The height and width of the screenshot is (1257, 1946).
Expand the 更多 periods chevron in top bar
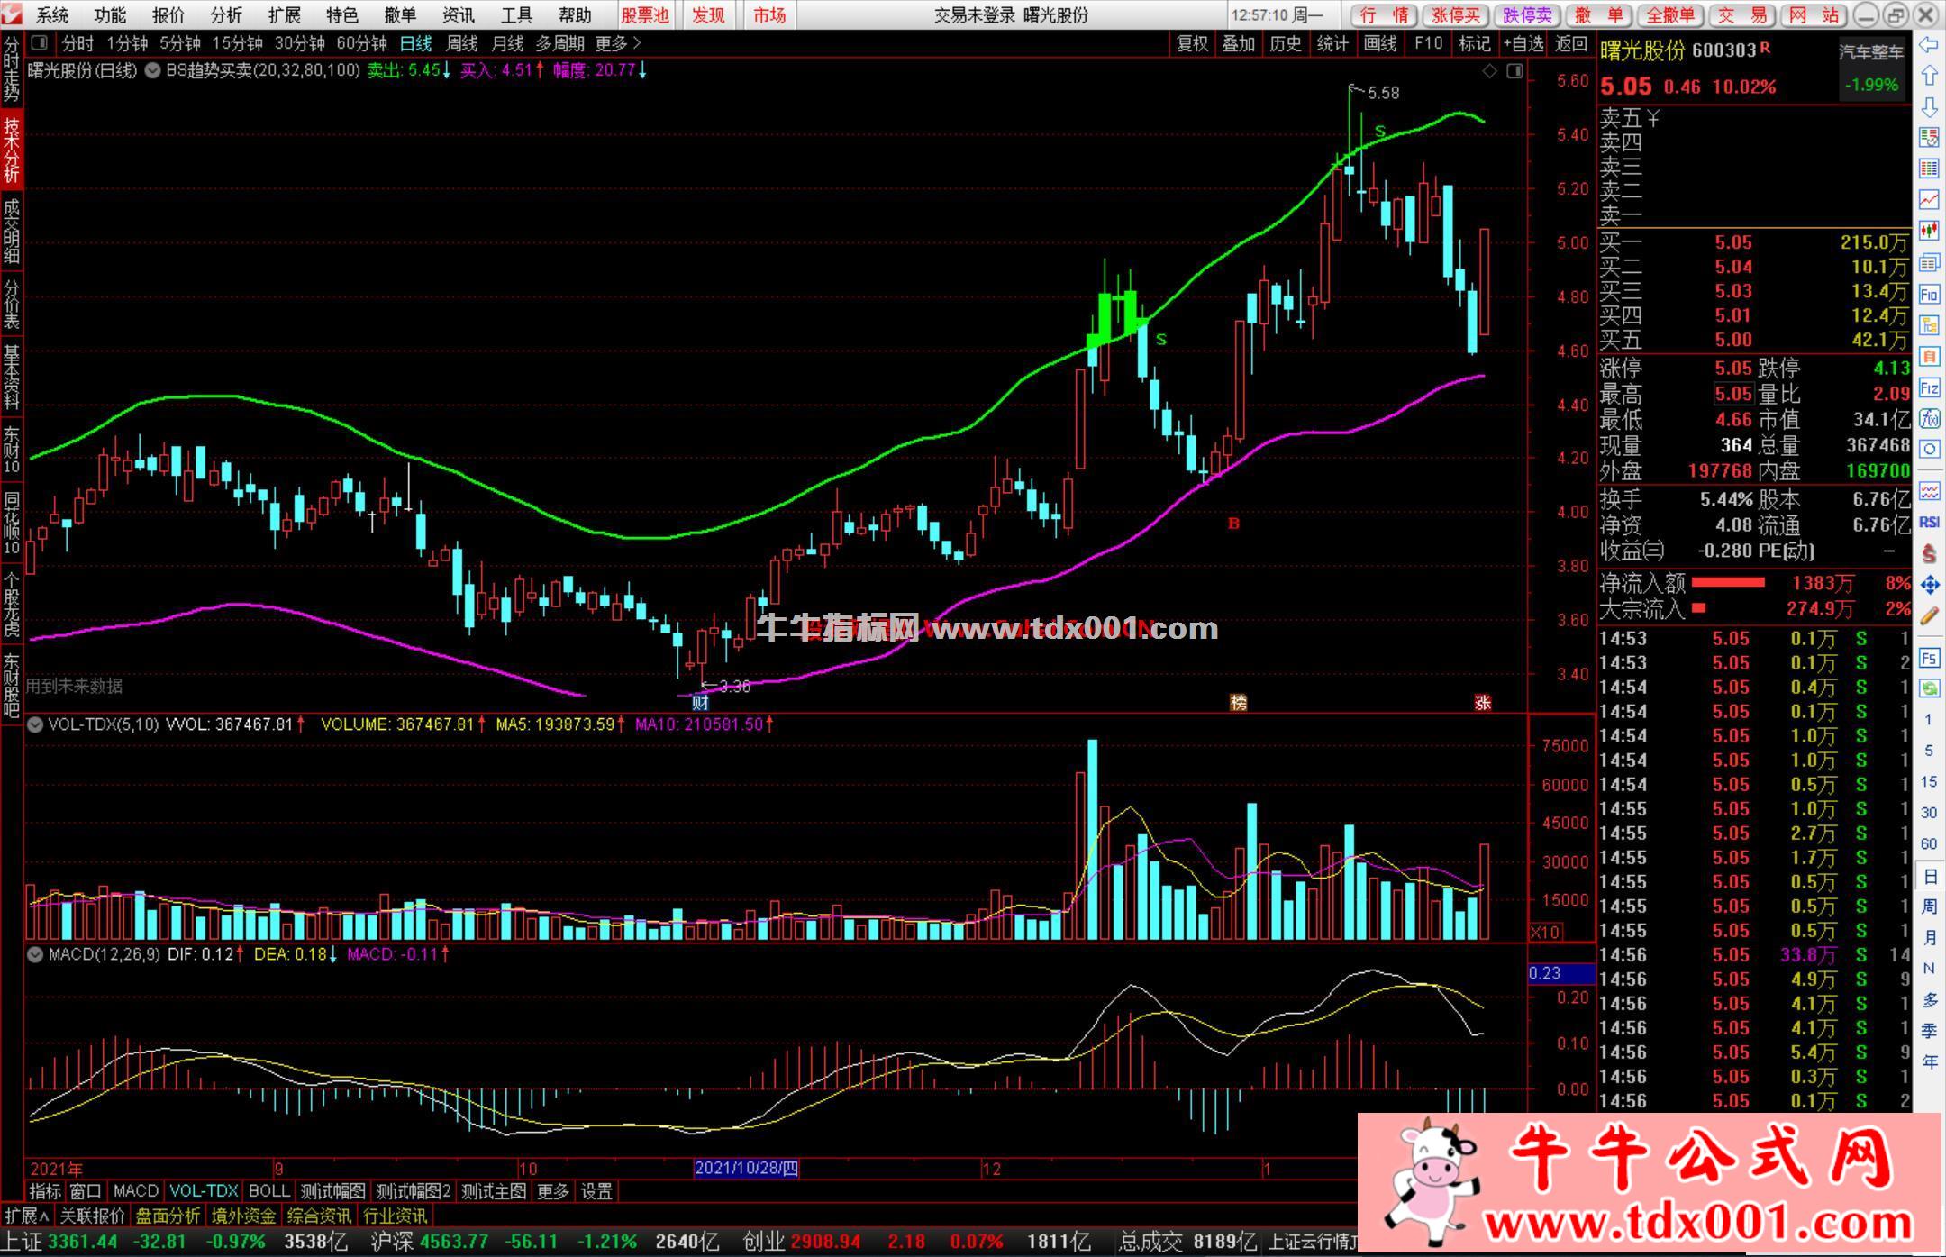click(x=618, y=43)
